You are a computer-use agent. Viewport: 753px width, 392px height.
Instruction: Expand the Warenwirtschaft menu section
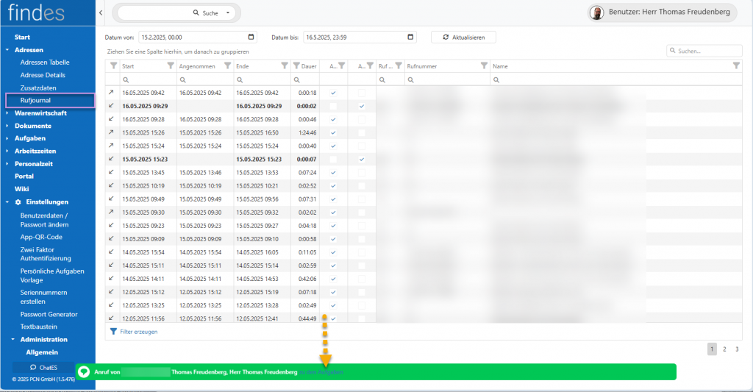pyautogui.click(x=40, y=113)
